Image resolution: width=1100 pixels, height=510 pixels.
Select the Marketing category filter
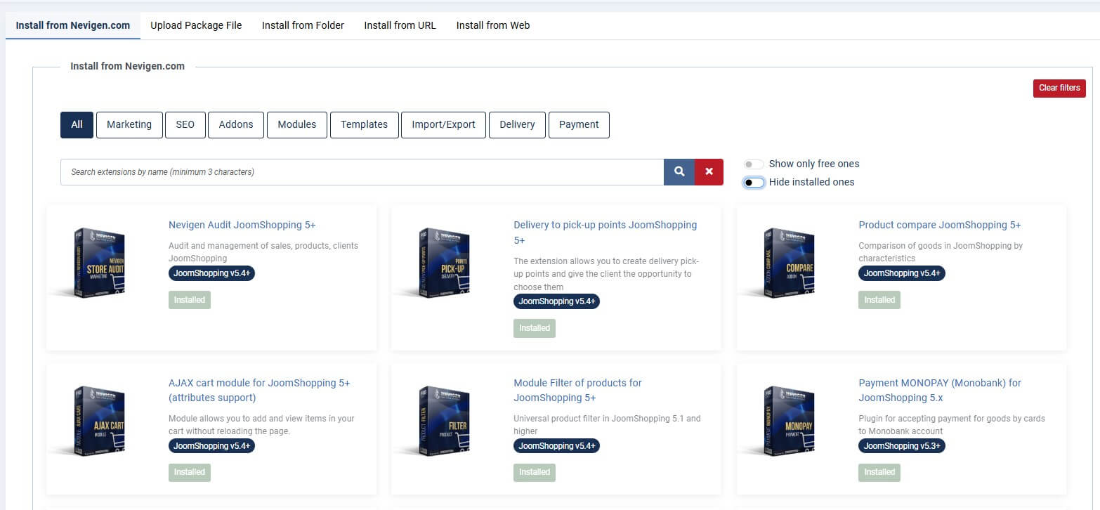click(x=129, y=124)
